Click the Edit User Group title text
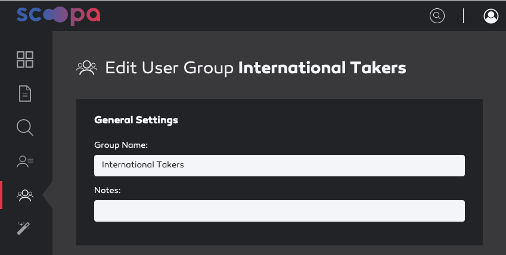This screenshot has width=506, height=255. (256, 68)
